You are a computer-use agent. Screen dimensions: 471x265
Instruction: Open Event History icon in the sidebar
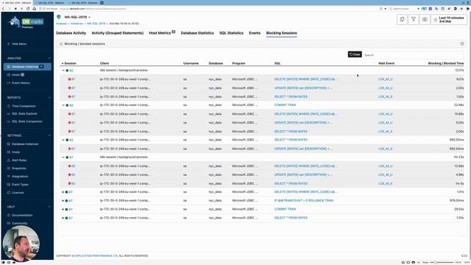[x=8, y=83]
